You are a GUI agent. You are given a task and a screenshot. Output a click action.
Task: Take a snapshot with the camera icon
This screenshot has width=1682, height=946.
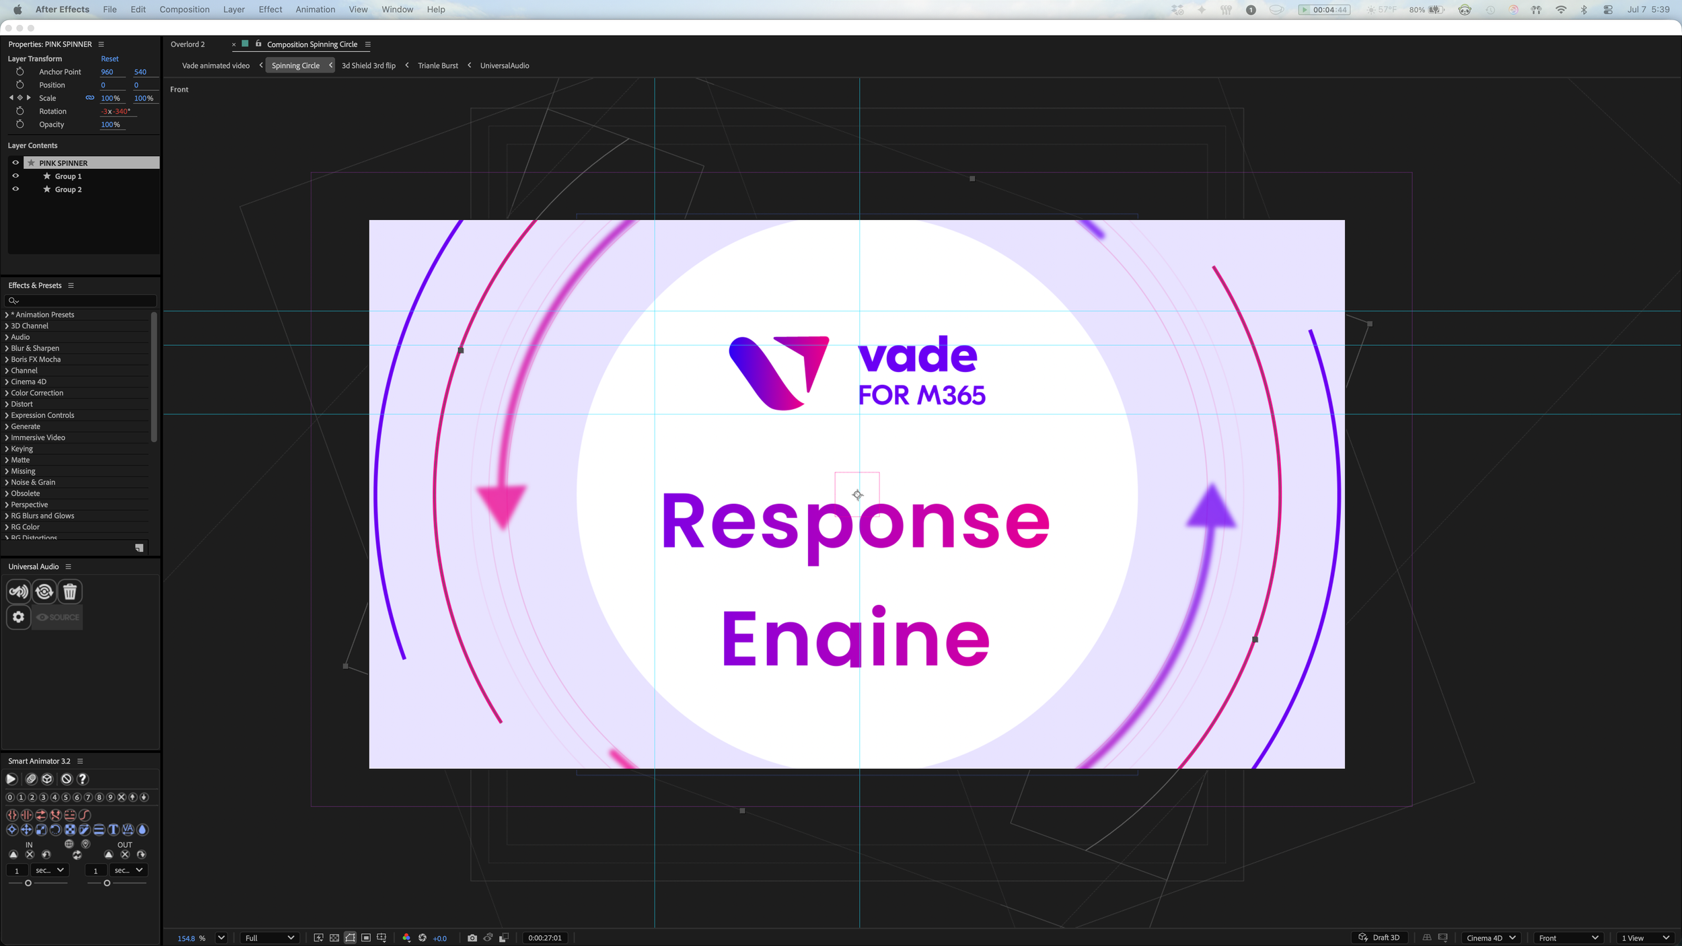472,938
